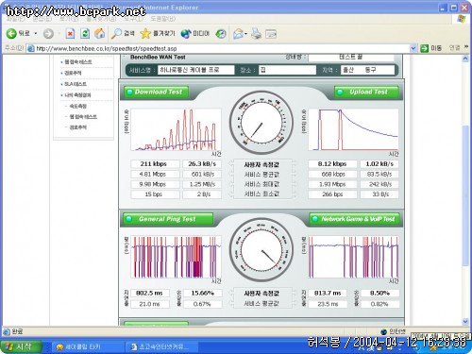
Task: Open 경로추적 under 나의 측정결과
Action: click(77, 127)
